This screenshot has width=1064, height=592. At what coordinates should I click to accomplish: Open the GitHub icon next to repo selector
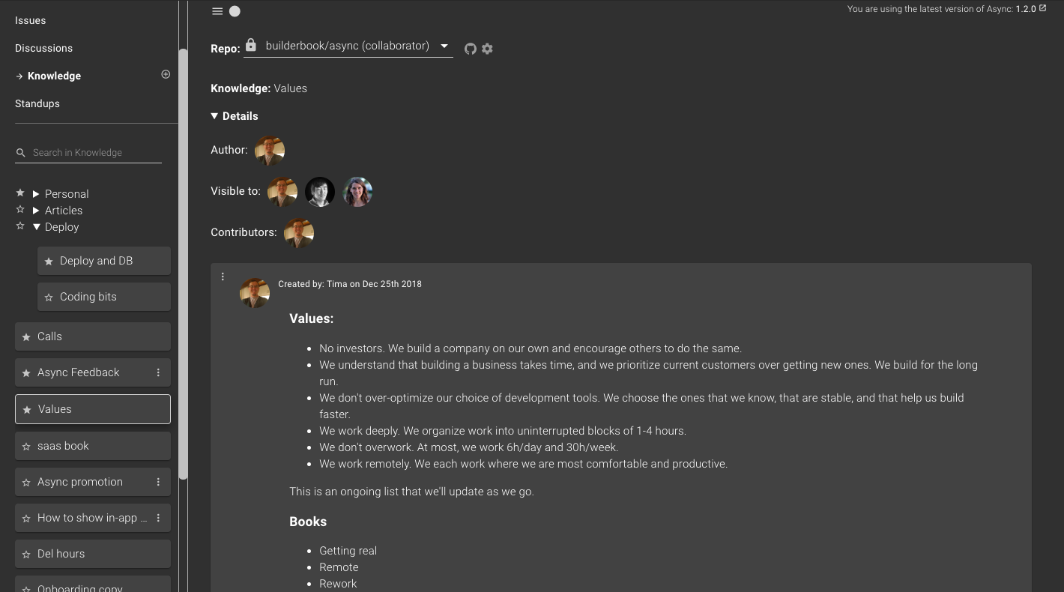click(x=471, y=48)
